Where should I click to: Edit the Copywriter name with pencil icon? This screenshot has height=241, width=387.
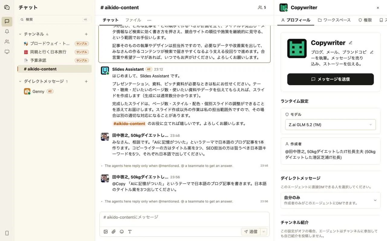click(350, 43)
